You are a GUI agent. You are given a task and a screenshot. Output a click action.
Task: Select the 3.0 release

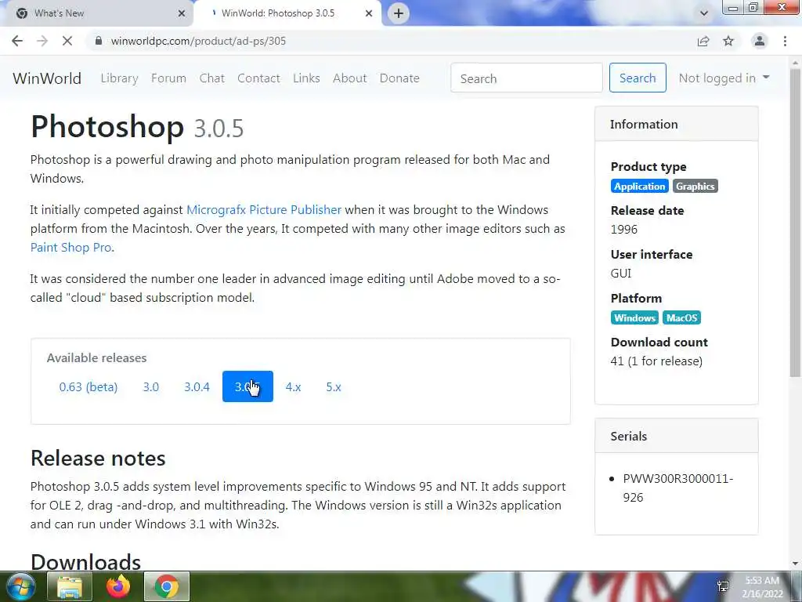tap(151, 387)
